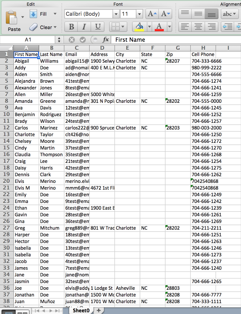Switch to the Sheet0 tab
Image resolution: width=241 pixels, height=314 pixels.
click(x=81, y=311)
